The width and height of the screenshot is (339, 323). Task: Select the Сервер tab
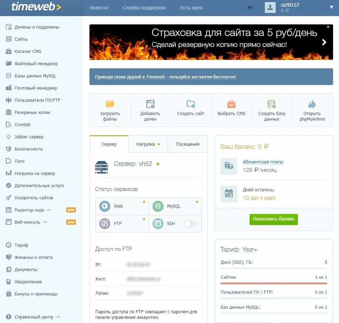[109, 144]
